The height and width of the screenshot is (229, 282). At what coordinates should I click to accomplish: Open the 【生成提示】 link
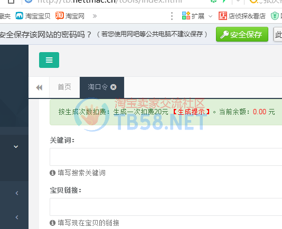pyautogui.click(x=191, y=112)
